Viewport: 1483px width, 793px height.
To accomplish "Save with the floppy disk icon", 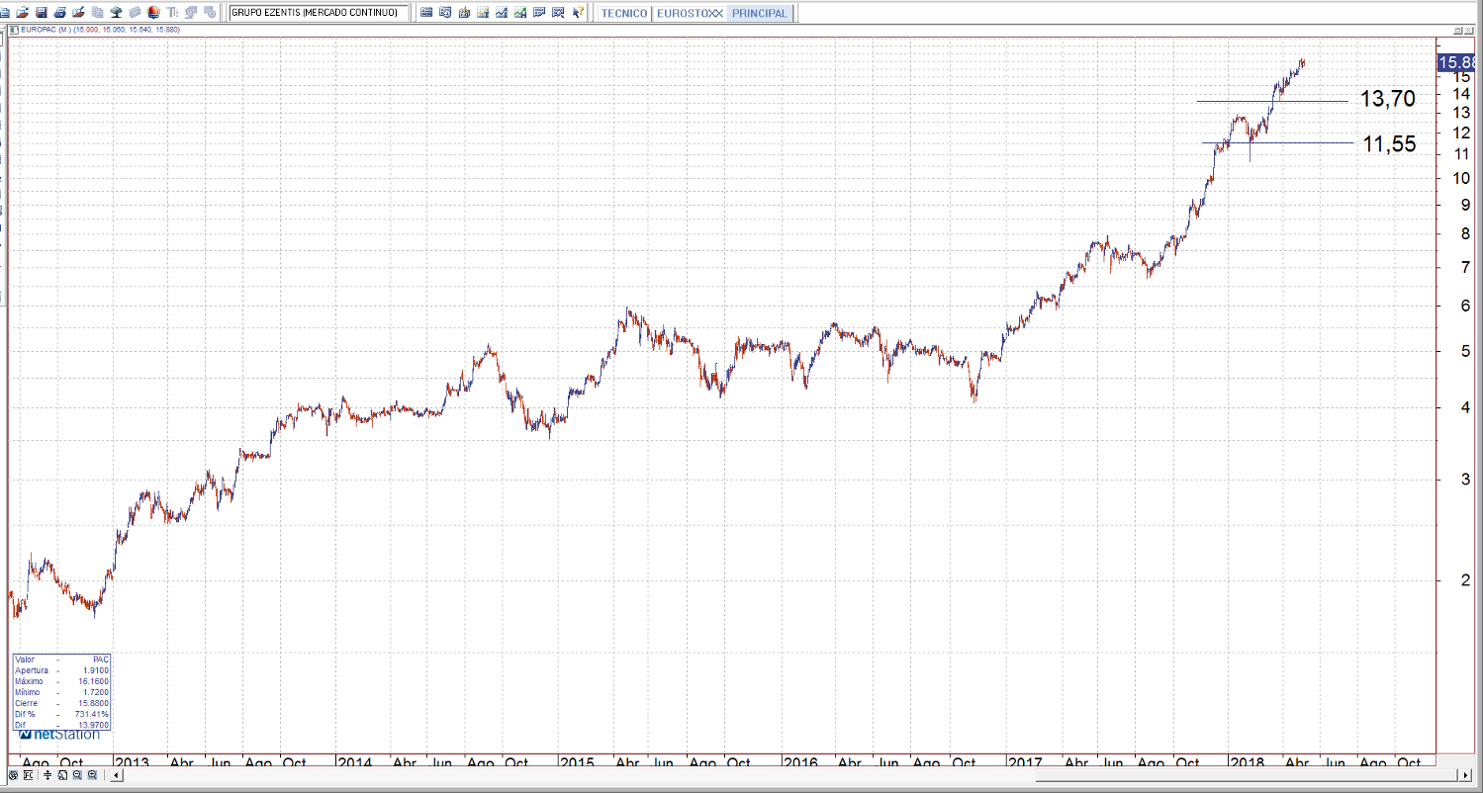I will [42, 13].
